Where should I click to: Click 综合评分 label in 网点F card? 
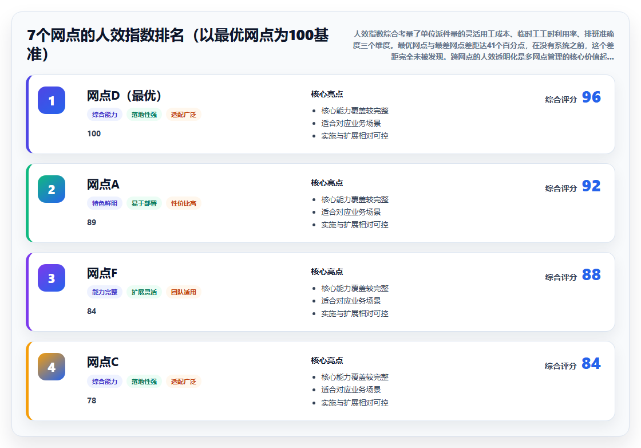[561, 277]
